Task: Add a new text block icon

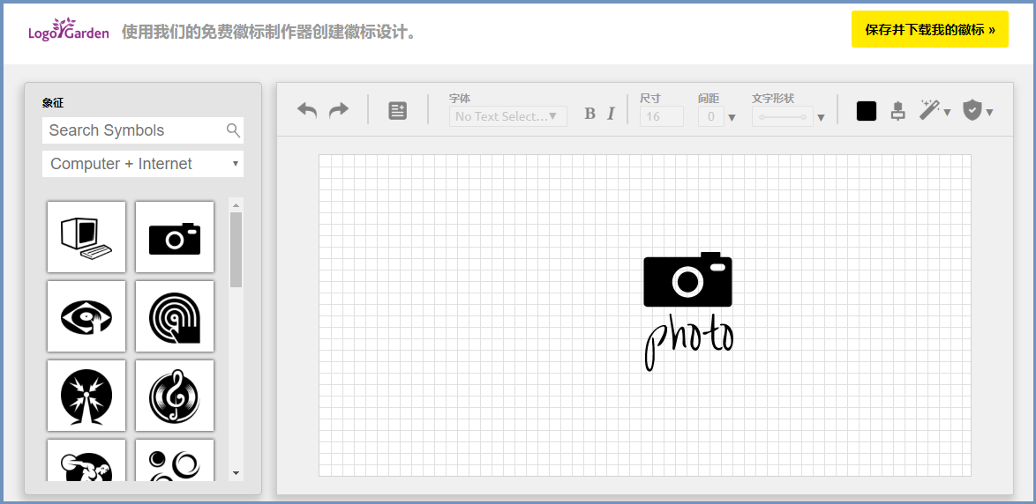Action: click(398, 111)
